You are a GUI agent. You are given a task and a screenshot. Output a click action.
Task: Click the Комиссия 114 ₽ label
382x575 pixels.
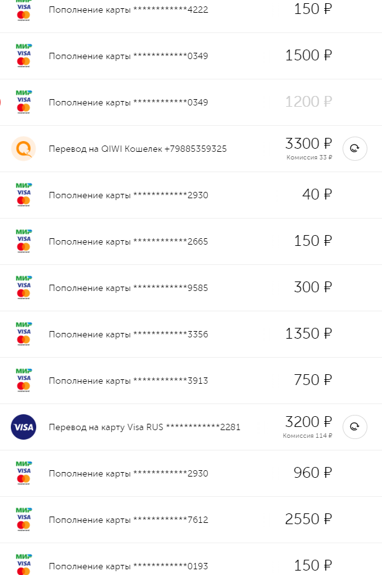pyautogui.click(x=308, y=436)
